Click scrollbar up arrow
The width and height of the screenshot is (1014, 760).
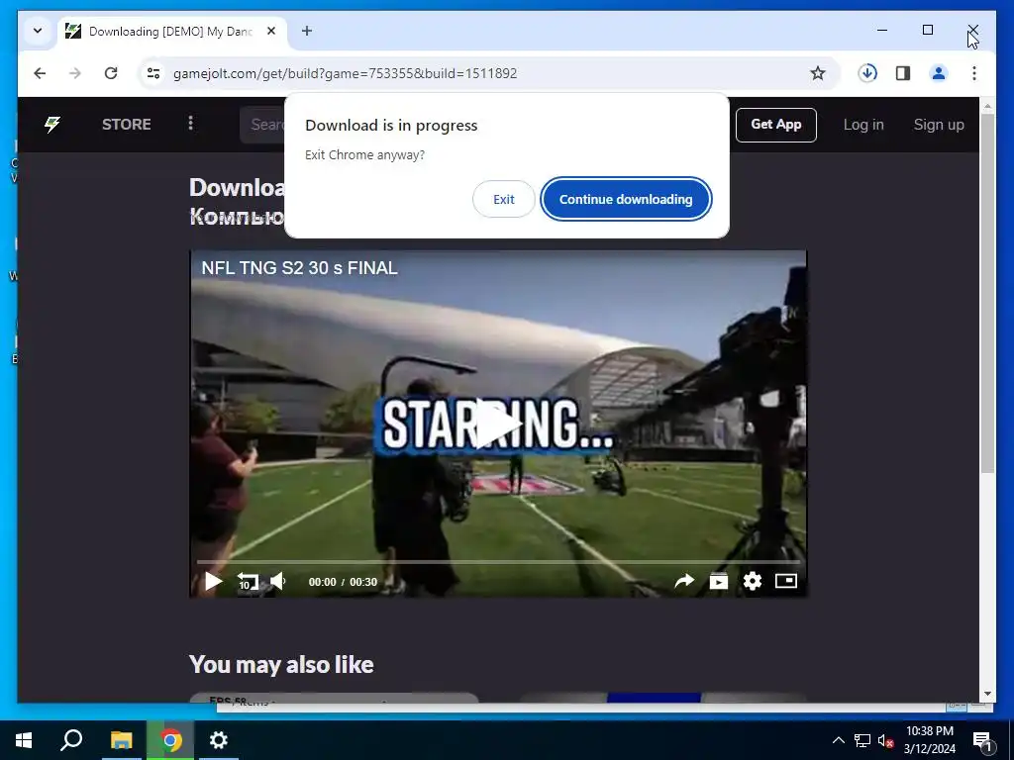(x=987, y=105)
